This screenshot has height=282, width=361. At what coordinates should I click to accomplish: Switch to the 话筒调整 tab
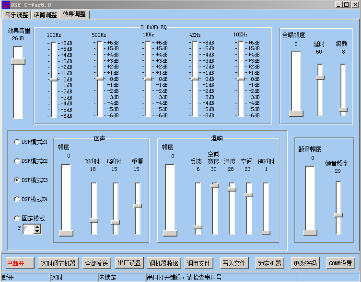[45, 15]
